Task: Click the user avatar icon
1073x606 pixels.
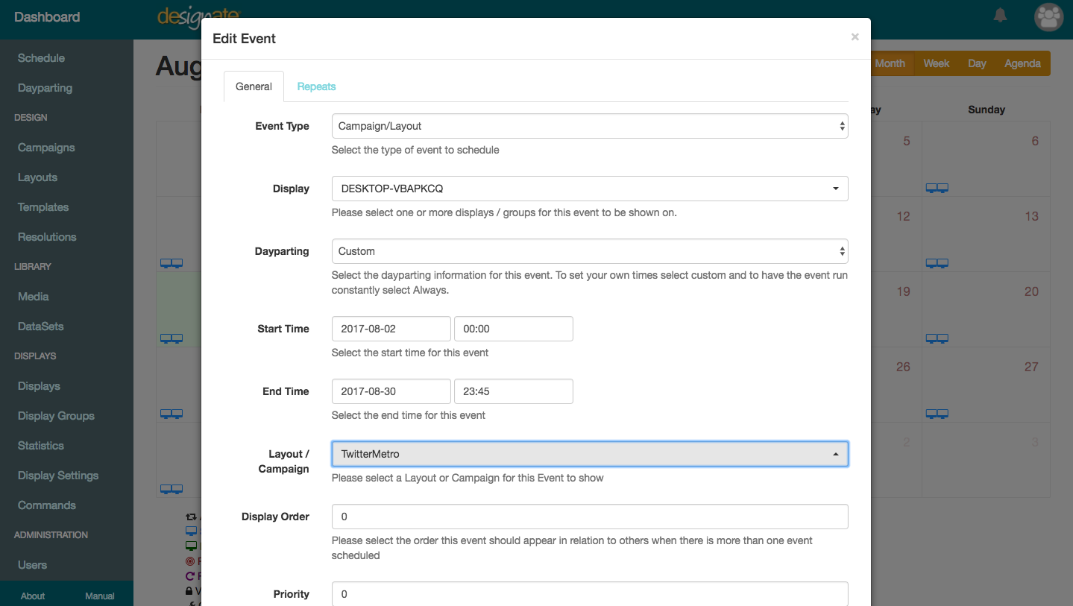Action: click(1048, 17)
